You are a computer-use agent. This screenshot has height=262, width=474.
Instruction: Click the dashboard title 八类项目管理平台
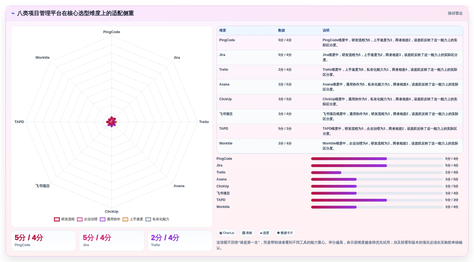(x=76, y=13)
